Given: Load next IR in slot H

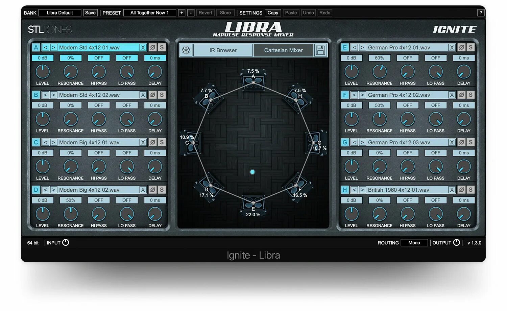Looking at the screenshot, I should coord(362,190).
